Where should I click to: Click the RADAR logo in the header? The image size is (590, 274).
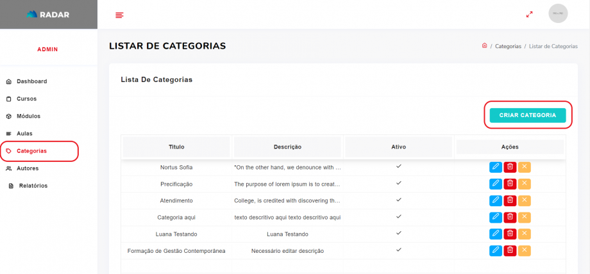[49, 14]
